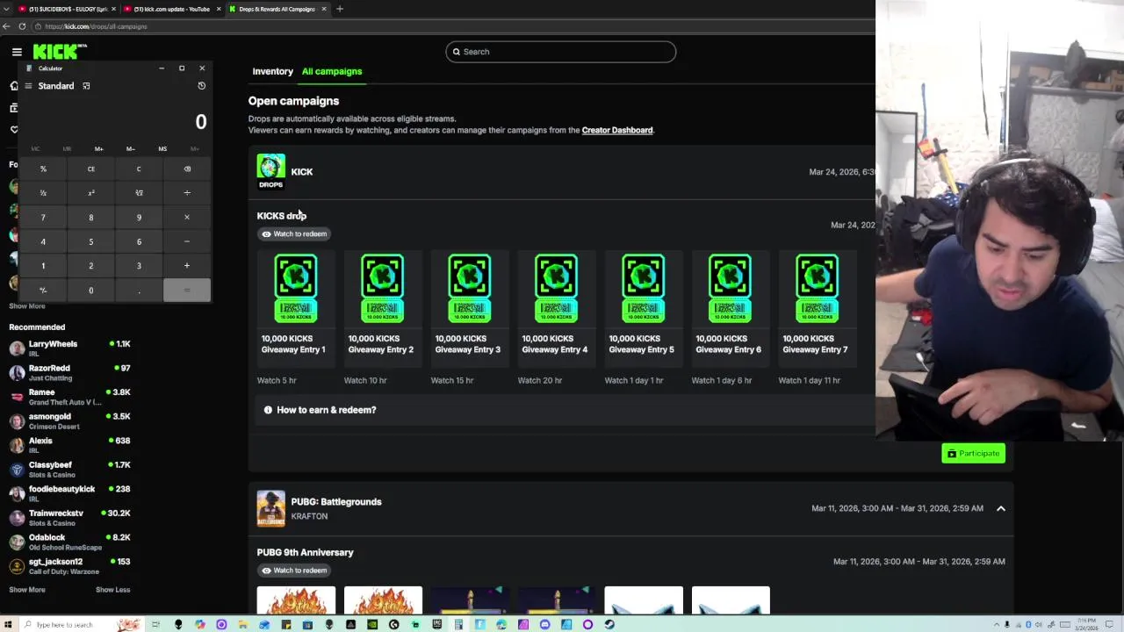Click Calculator square root key

tap(139, 193)
